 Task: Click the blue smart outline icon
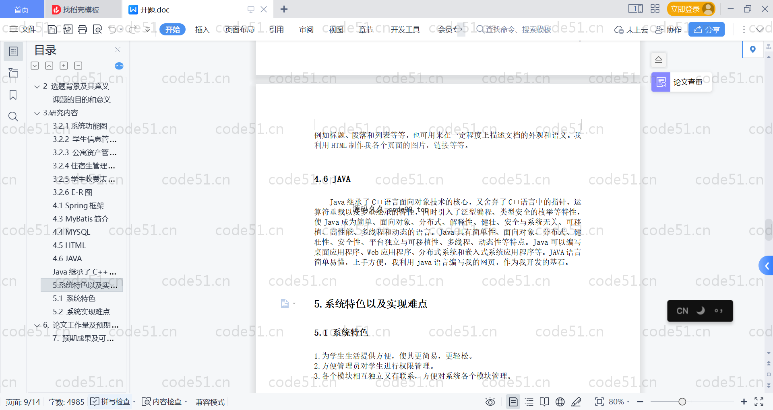coord(119,66)
